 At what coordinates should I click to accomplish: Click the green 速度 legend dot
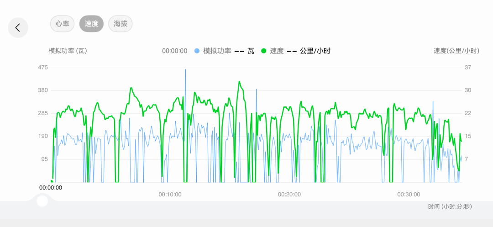click(x=263, y=51)
